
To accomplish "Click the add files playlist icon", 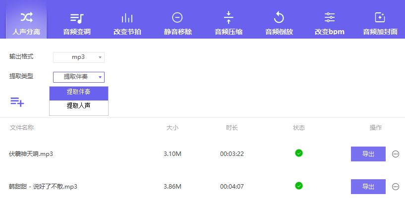I will coord(17,102).
